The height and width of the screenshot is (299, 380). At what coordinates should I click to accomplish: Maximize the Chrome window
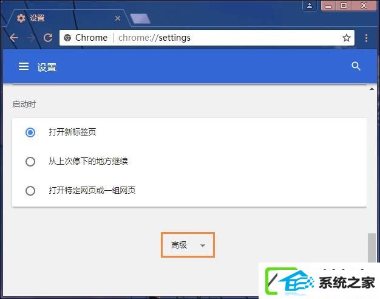pyautogui.click(x=344, y=5)
